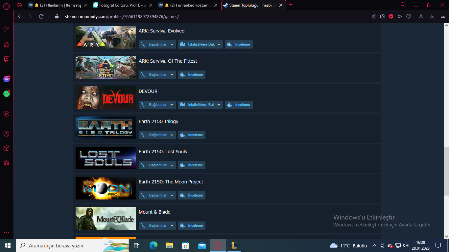
Task: Open the Windows notification center icon
Action: [x=438, y=245]
